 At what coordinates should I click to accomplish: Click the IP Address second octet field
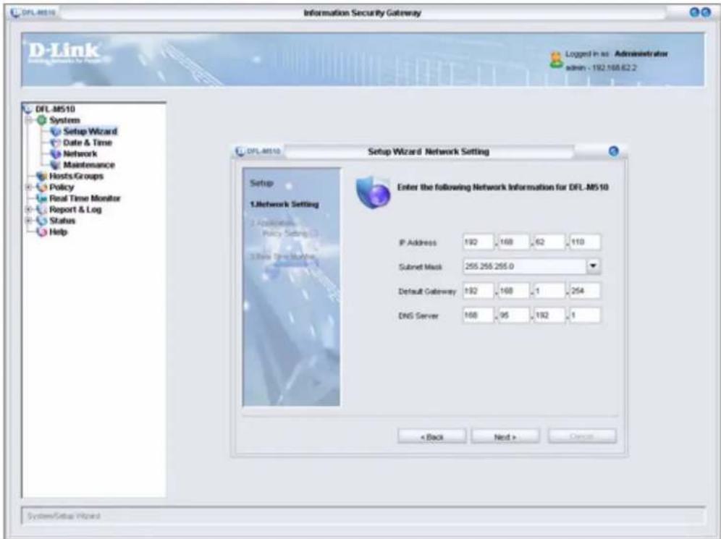[x=513, y=242]
